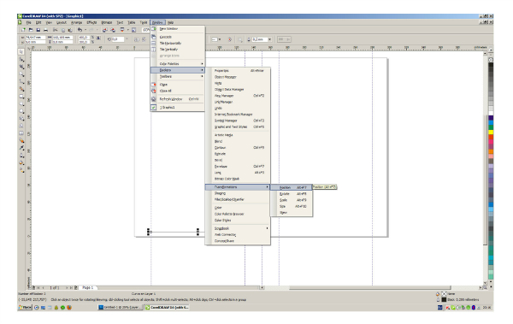513x324 pixels.
Task: Switch to Untitled-1 taskbar window button
Action: 120,307
